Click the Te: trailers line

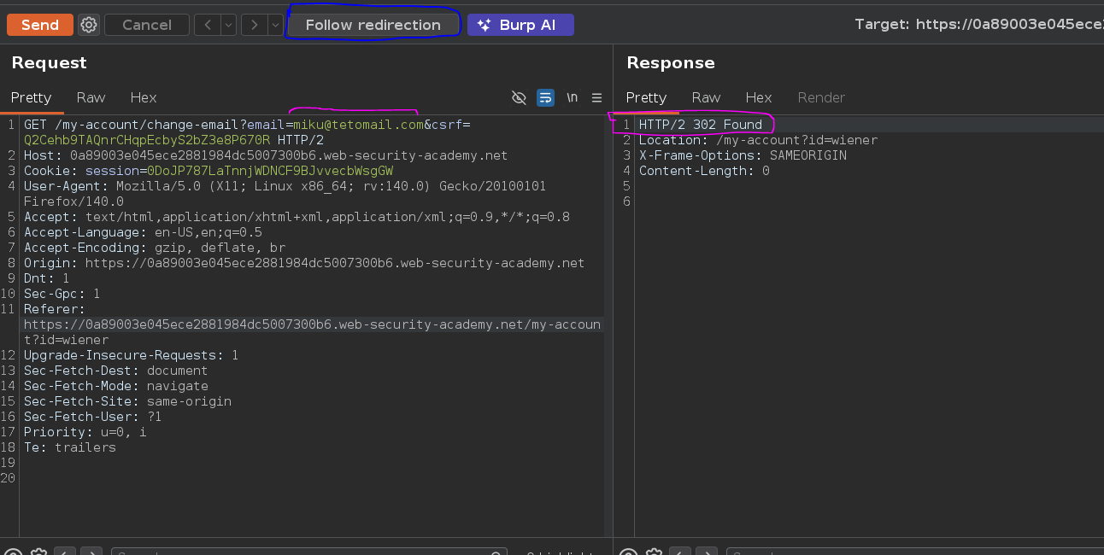tap(70, 447)
